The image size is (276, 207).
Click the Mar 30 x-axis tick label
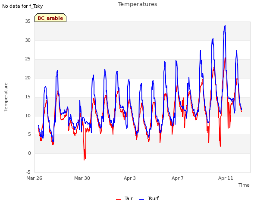[x=82, y=178]
